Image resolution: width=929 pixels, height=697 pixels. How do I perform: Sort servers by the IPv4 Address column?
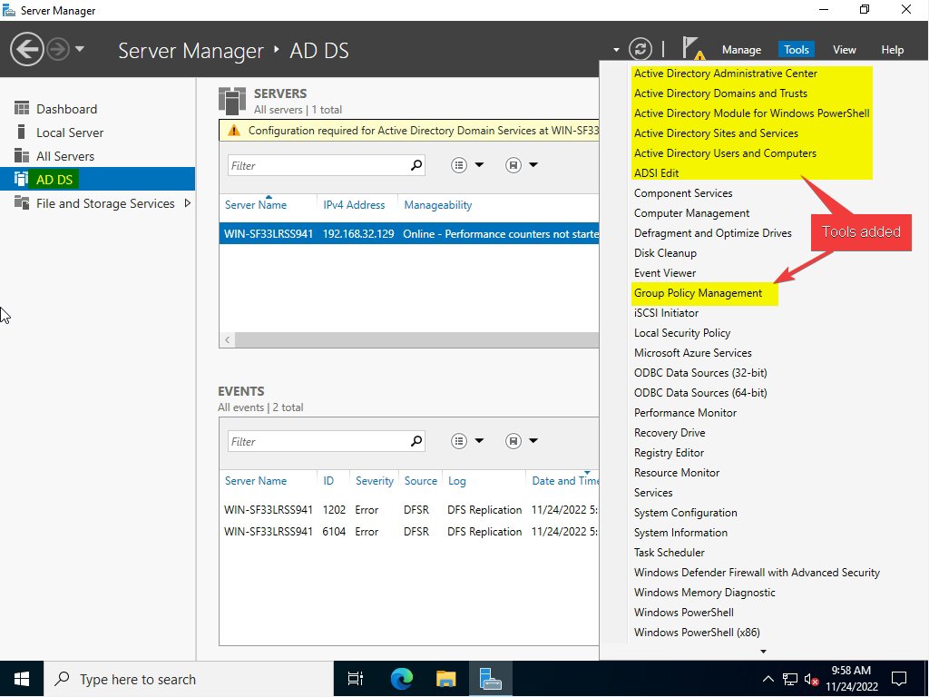point(354,205)
